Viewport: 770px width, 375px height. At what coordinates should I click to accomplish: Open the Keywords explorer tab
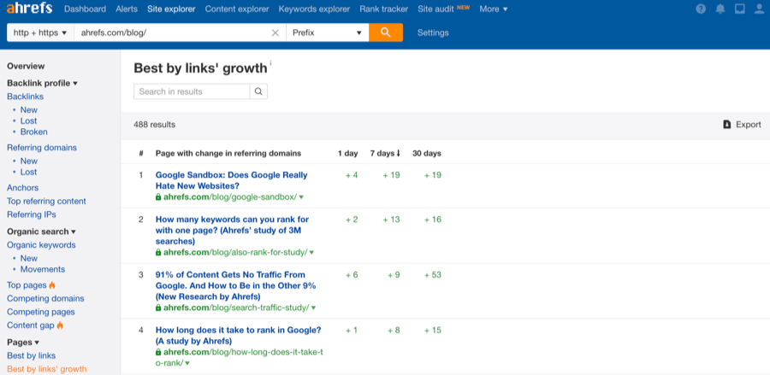point(314,9)
